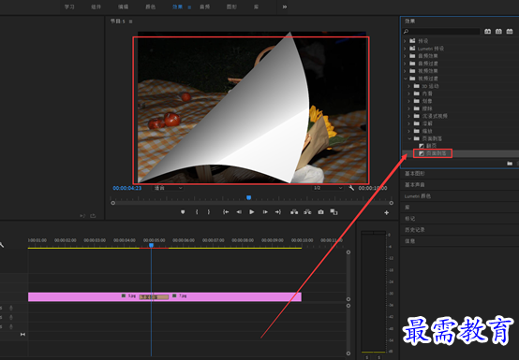
Task: Click the 效果 workspace menu icon
Action: [x=189, y=7]
